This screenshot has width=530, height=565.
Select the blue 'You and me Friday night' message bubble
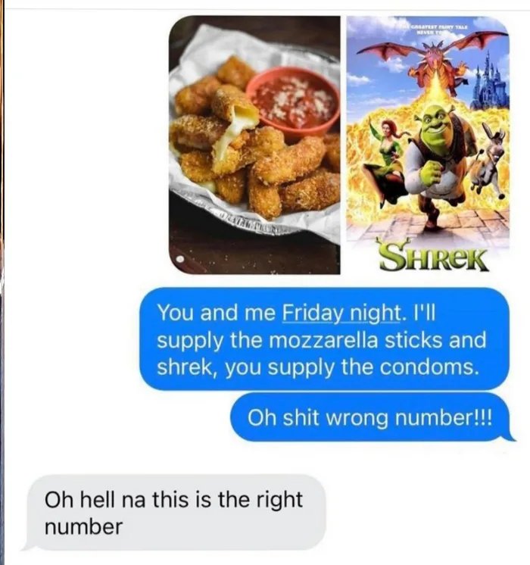point(324,339)
